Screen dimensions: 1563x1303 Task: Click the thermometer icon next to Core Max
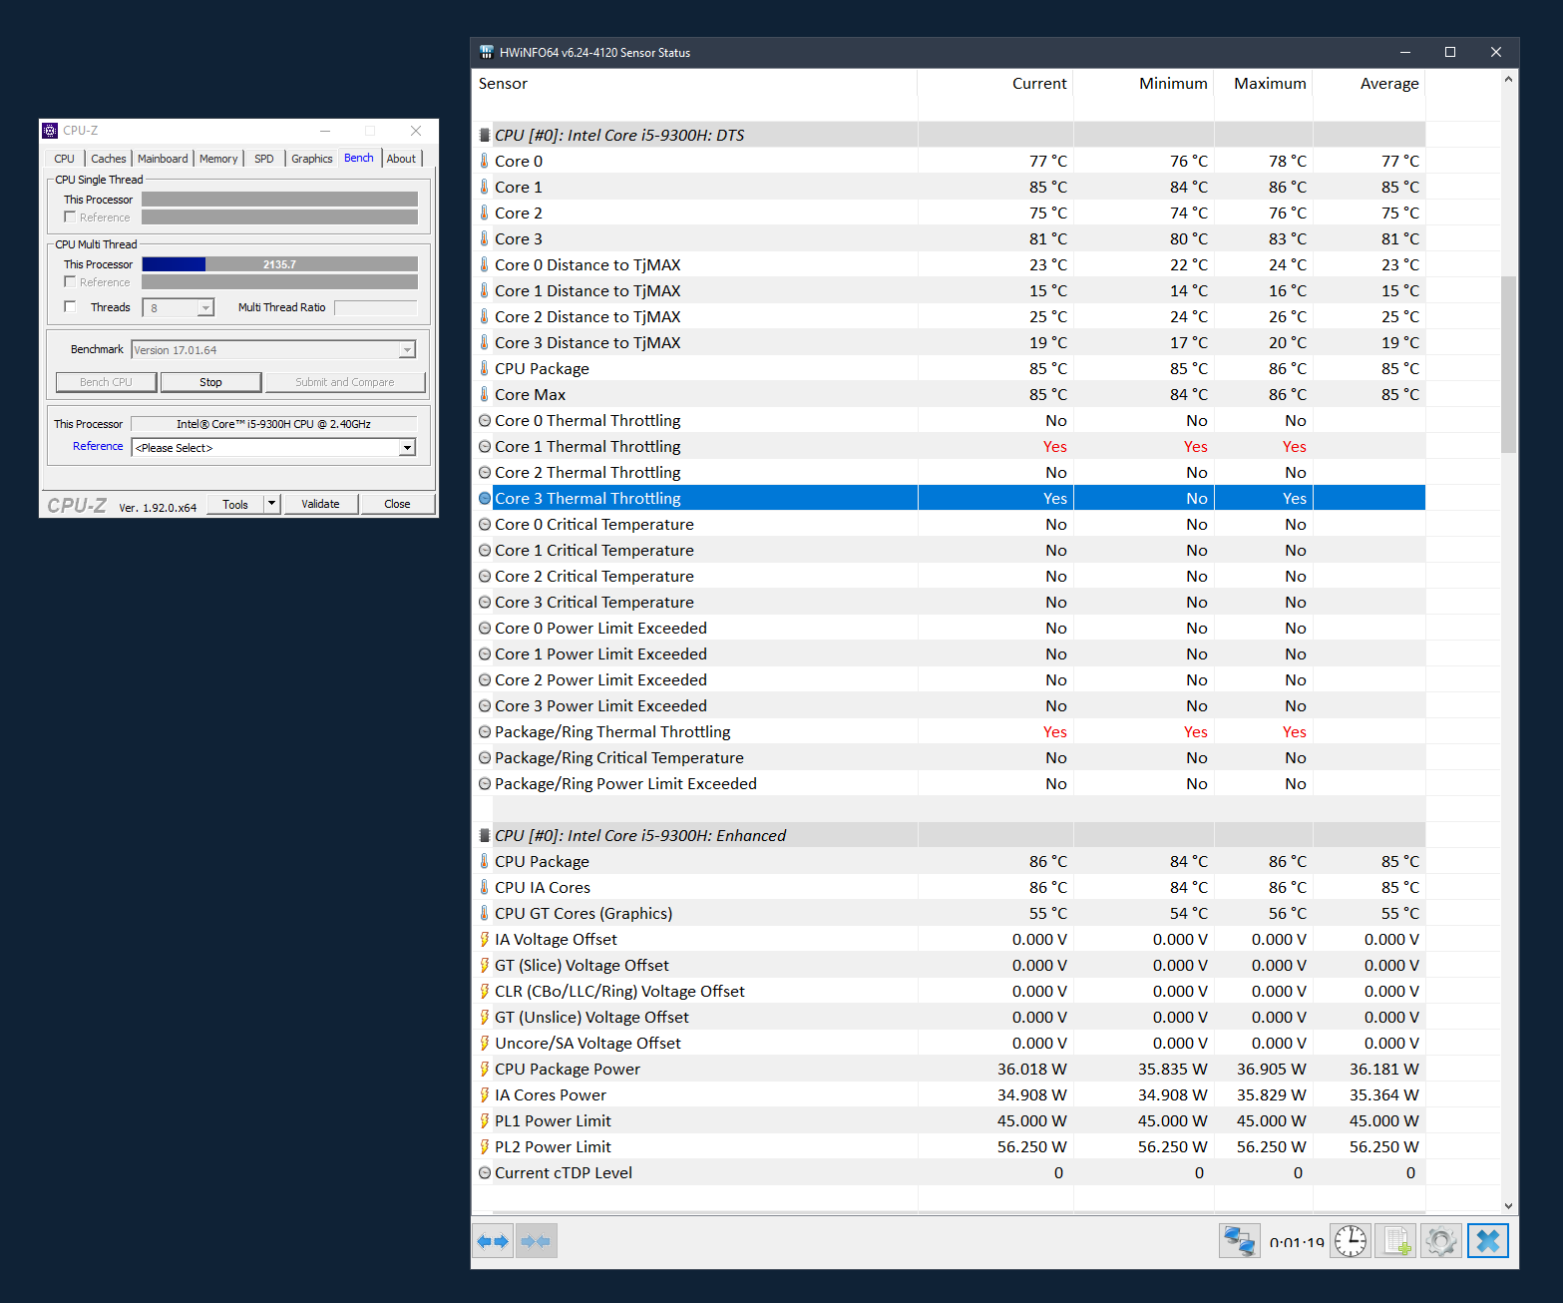point(485,394)
